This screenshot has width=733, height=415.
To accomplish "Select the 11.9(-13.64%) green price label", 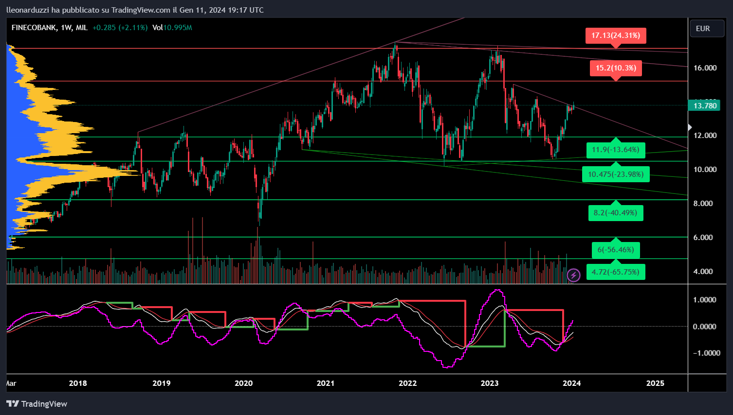I will coord(616,150).
